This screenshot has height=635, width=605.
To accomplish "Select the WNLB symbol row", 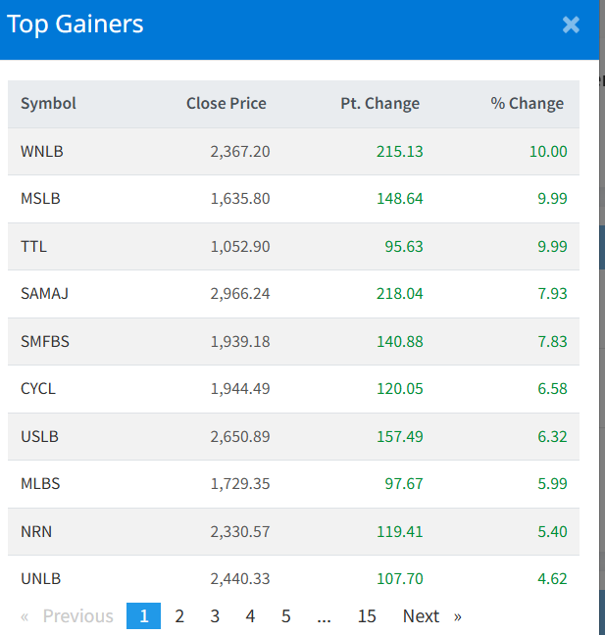I will pos(41,152).
